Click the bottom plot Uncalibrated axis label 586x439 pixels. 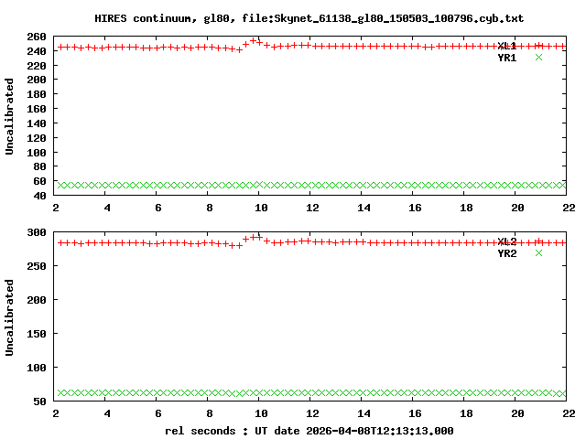point(9,317)
